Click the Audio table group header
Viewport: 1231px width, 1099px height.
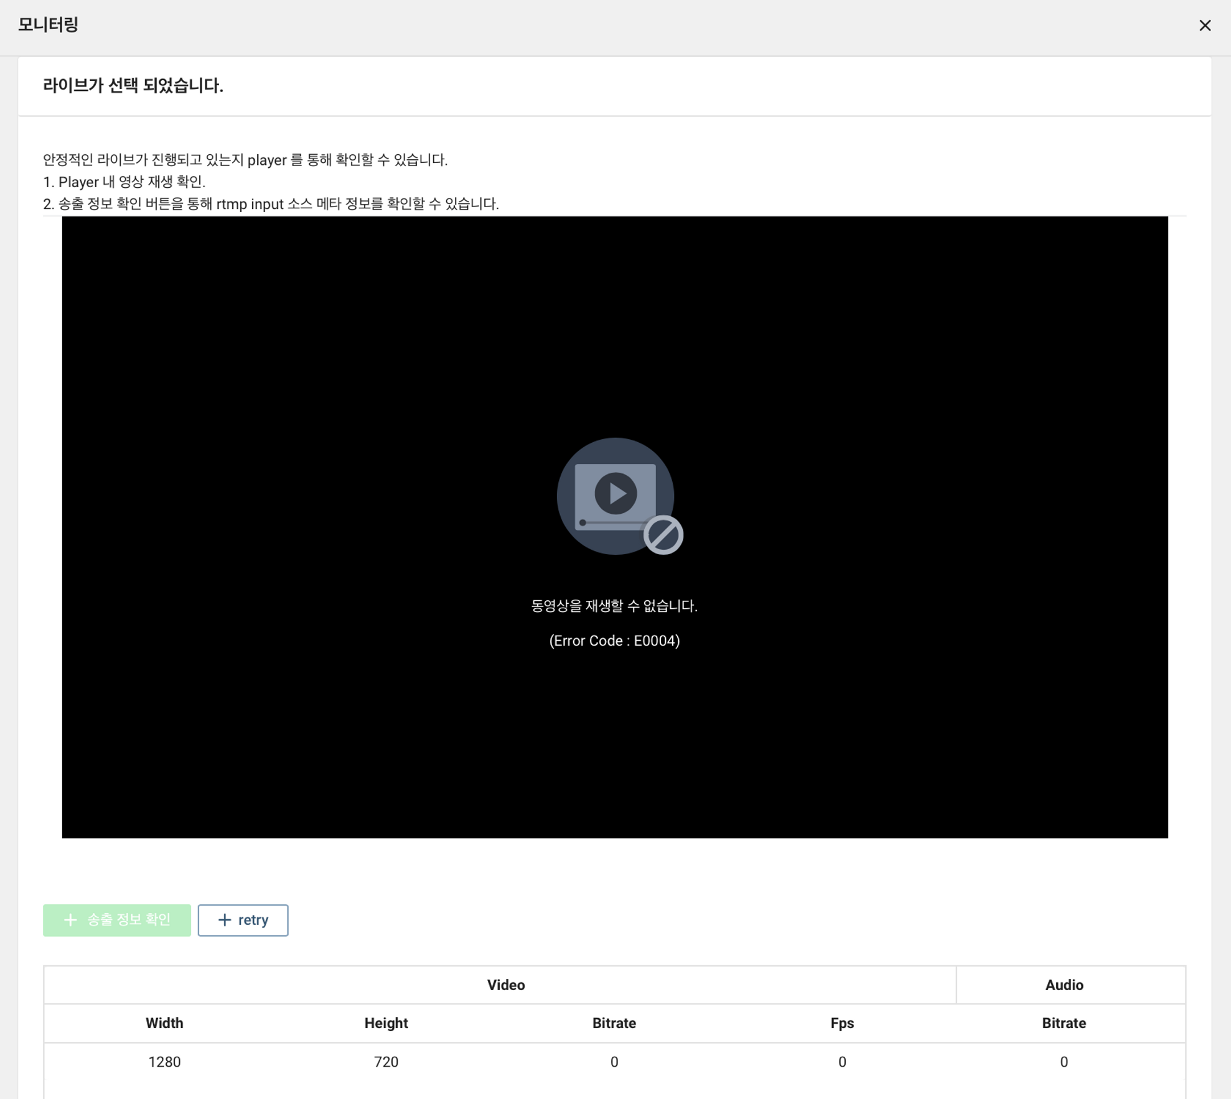(x=1064, y=985)
